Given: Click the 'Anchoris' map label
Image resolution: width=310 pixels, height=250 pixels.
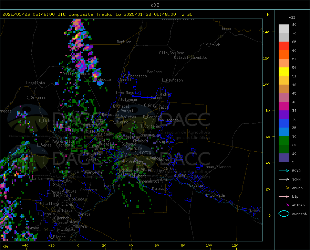Looking at the screenshot, I should 89,190.
